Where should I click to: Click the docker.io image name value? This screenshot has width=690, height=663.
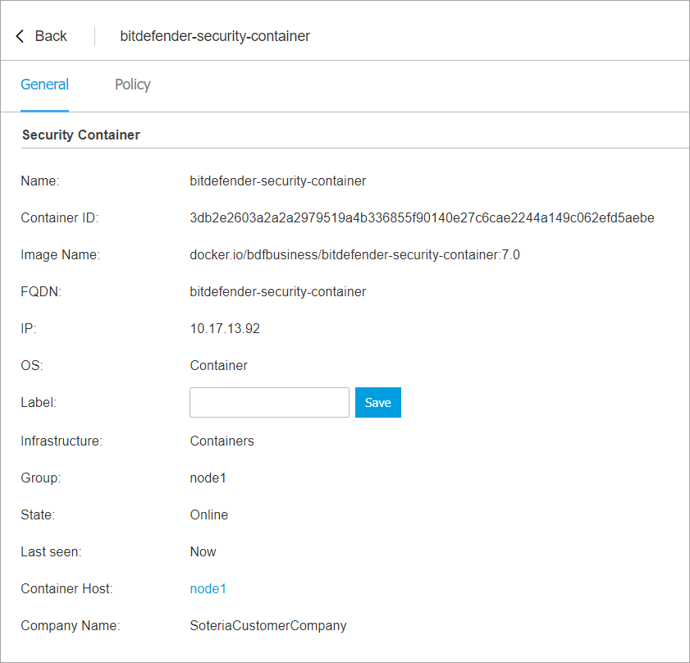pos(354,255)
